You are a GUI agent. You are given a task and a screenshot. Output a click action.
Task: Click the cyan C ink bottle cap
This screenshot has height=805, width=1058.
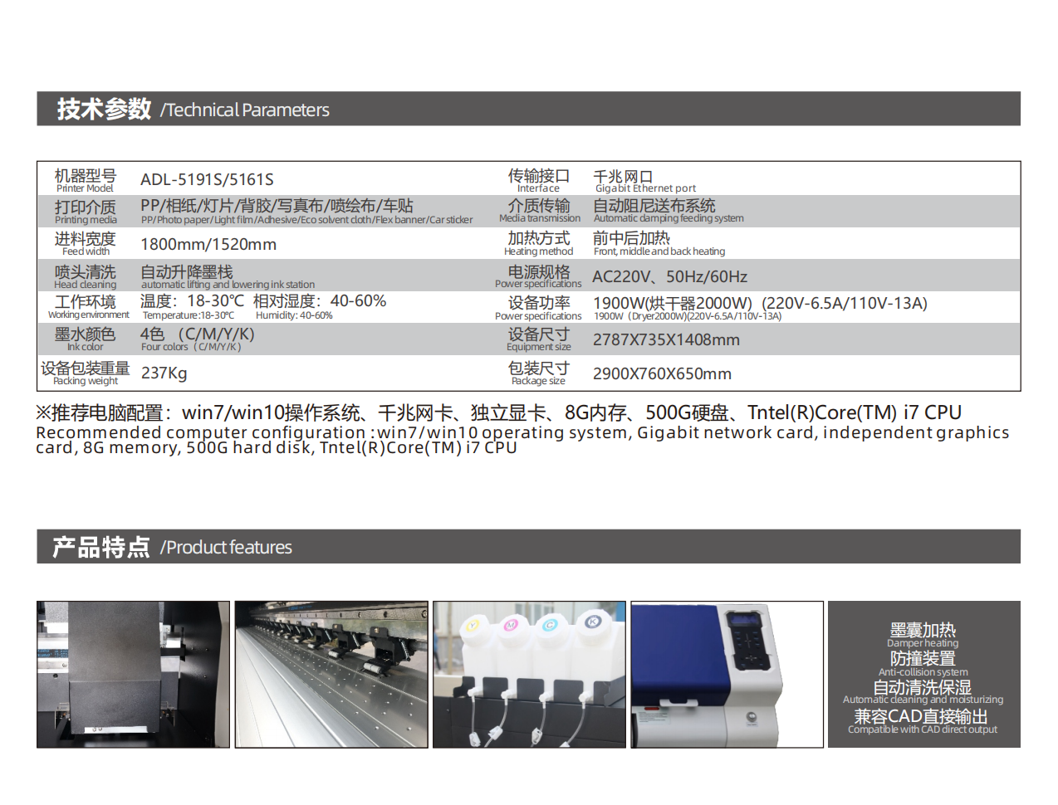coord(550,625)
